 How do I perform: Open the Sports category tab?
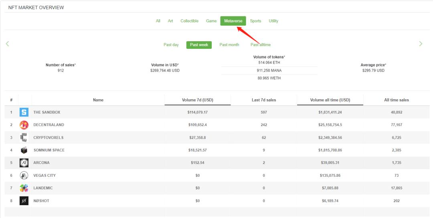pyautogui.click(x=255, y=21)
